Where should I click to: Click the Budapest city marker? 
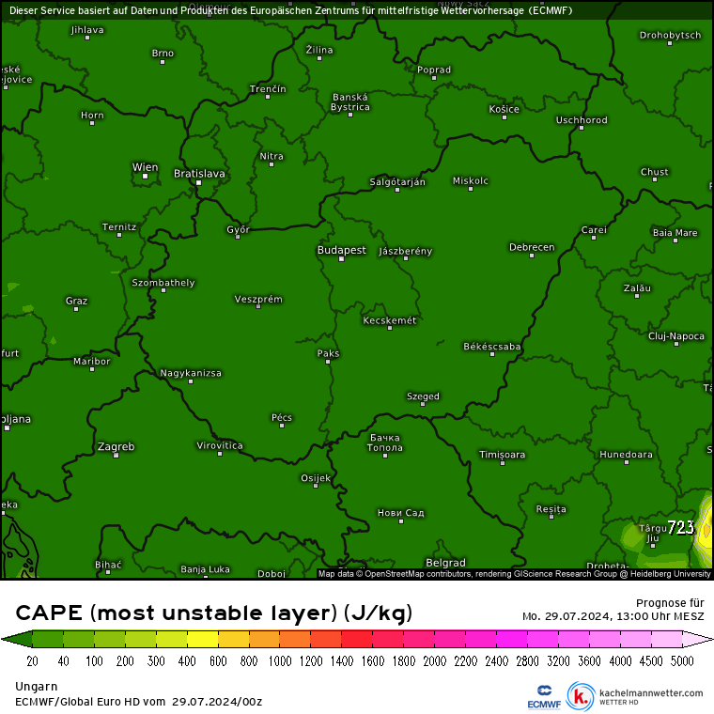pyautogui.click(x=341, y=259)
